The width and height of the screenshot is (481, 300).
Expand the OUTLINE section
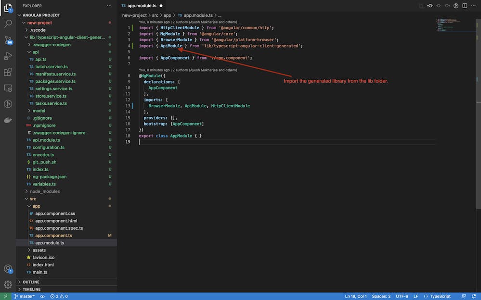coord(31,282)
